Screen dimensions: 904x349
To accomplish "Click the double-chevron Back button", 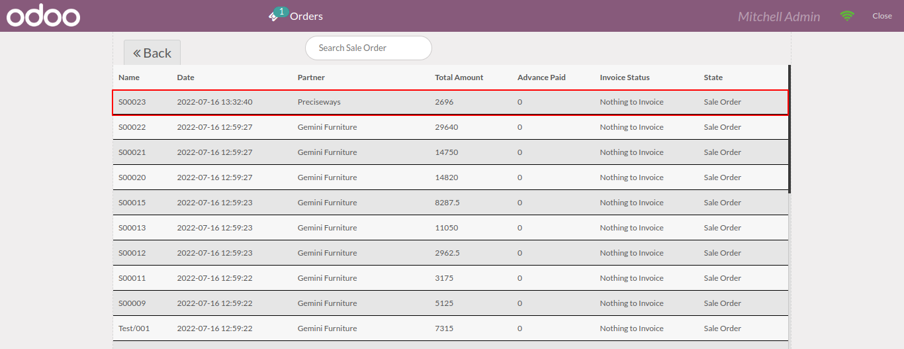I will [x=152, y=53].
